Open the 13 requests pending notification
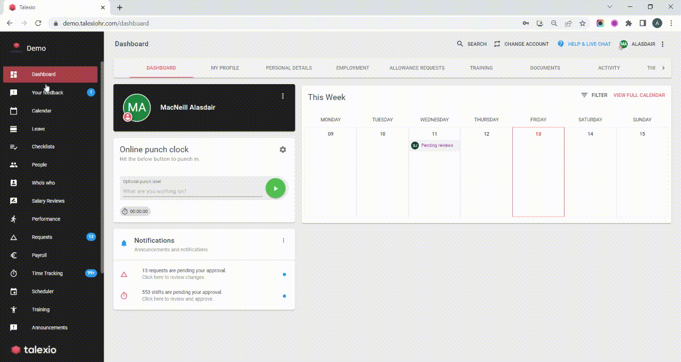This screenshot has width=681, height=362. click(204, 274)
